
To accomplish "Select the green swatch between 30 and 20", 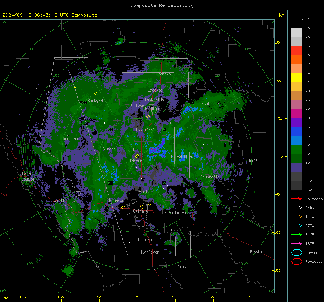I will click(297, 149).
